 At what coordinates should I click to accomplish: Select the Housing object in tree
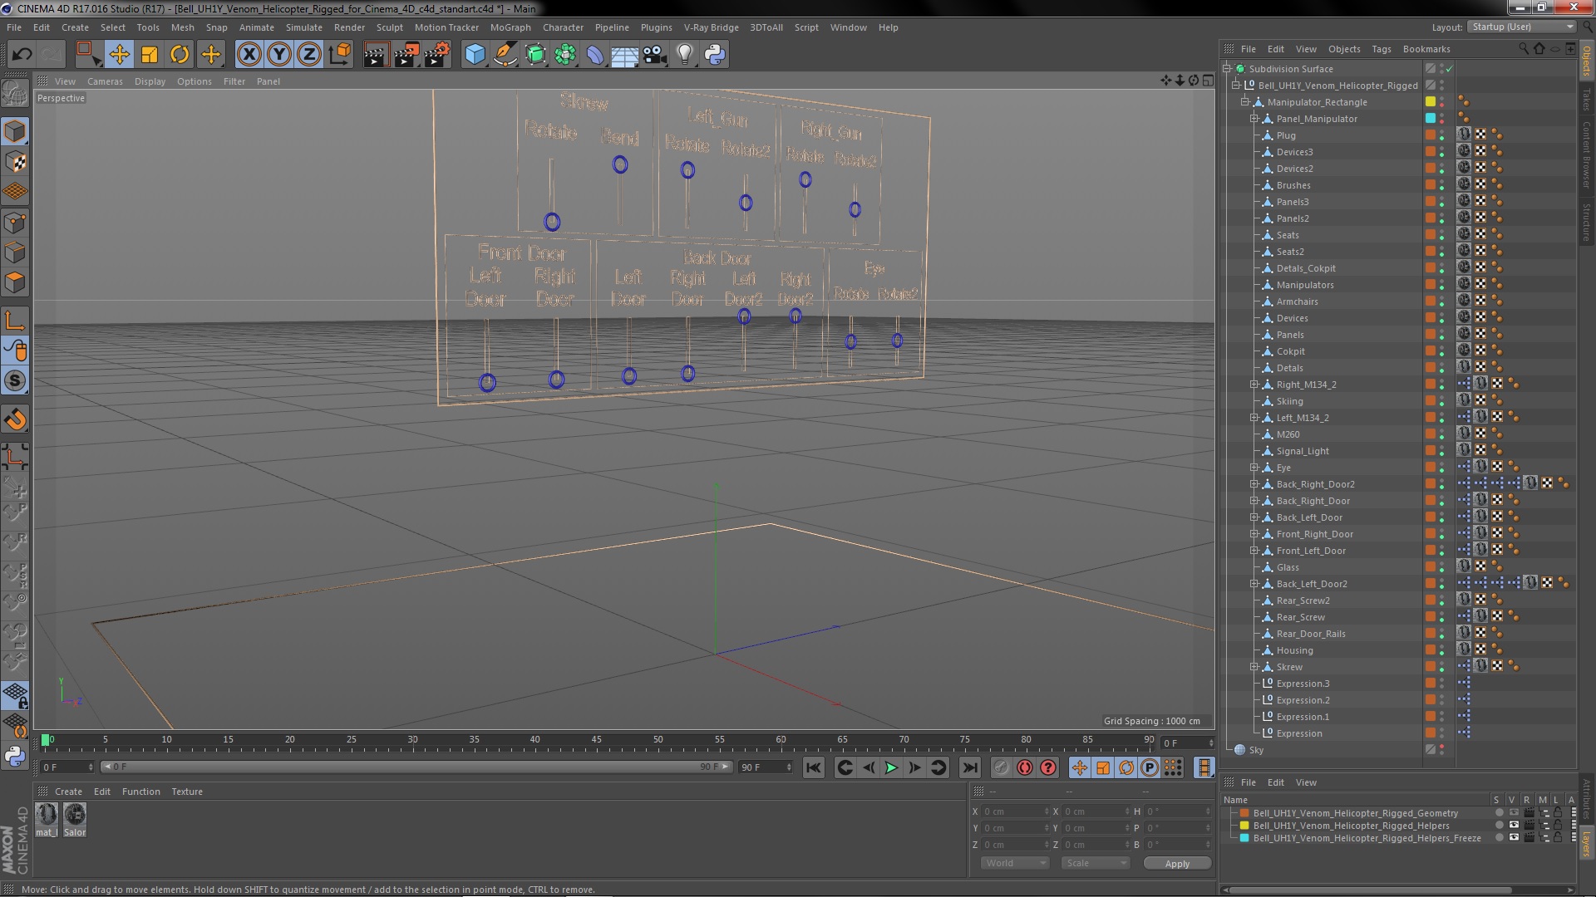click(1294, 650)
